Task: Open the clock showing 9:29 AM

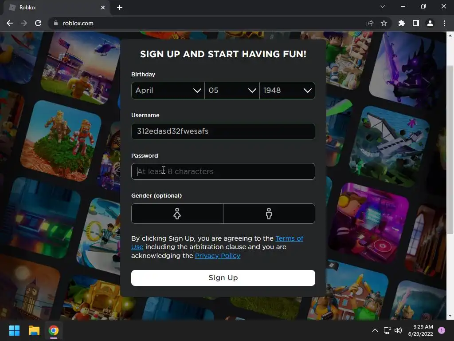Action: click(421, 330)
